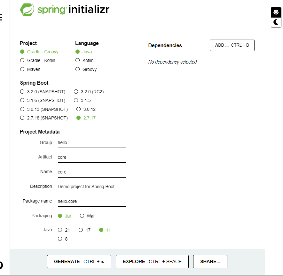This screenshot has width=283, height=276.
Task: Select Spring Boot 3.0.13 (SNAPSHOT)
Action: (44, 109)
